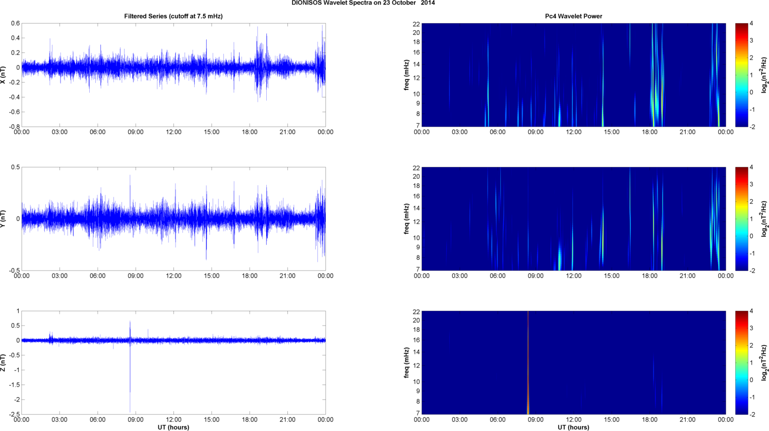The image size is (769, 431).
Task: Click the log2(nT²/Hz) label beside the top color bar
Action: click(764, 75)
